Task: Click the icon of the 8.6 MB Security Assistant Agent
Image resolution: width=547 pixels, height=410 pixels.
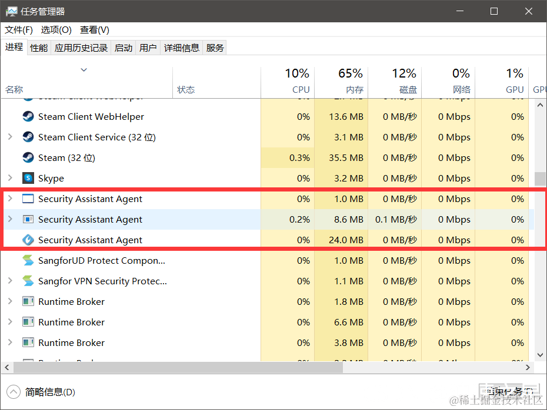Action: (x=28, y=219)
